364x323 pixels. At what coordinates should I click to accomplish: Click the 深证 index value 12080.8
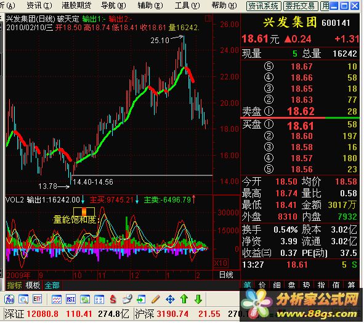pyautogui.click(x=42, y=314)
